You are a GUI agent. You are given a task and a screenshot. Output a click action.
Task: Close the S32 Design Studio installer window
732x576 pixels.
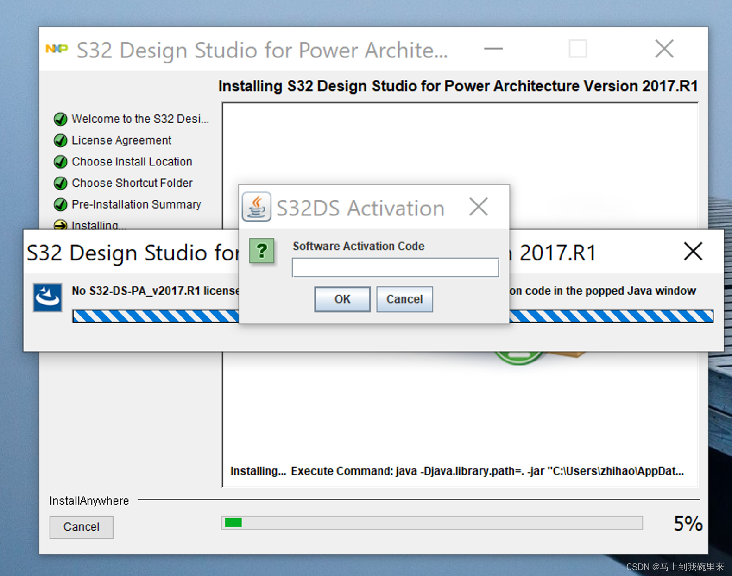point(664,49)
